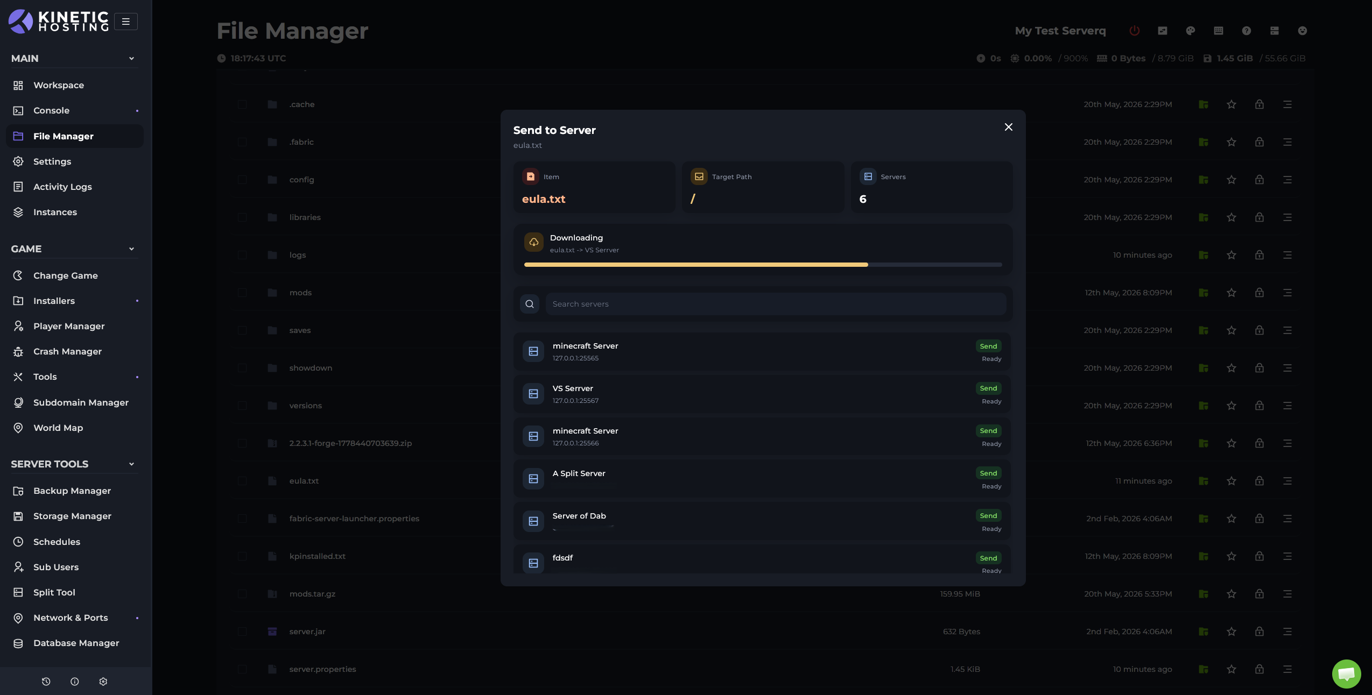
Task: Click Send for Server of Dab
Action: click(x=988, y=516)
